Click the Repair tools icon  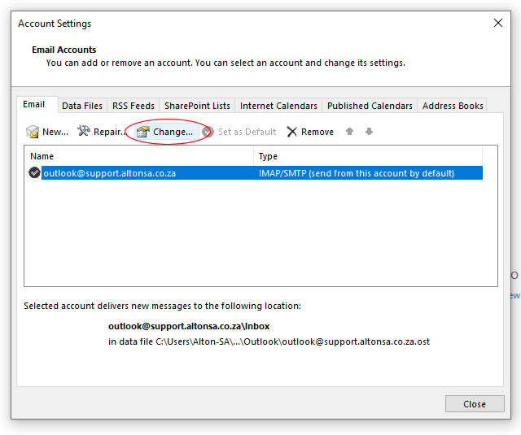click(x=84, y=131)
